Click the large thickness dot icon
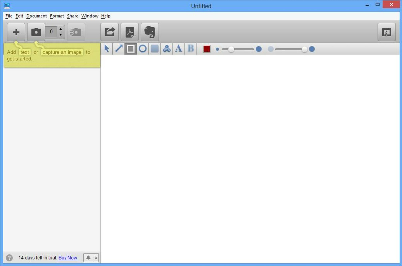Image resolution: width=402 pixels, height=266 pixels. click(x=259, y=49)
